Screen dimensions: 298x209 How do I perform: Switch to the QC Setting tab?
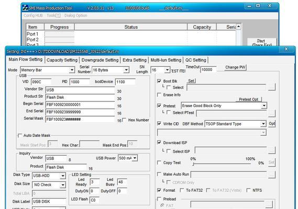pos(195,60)
